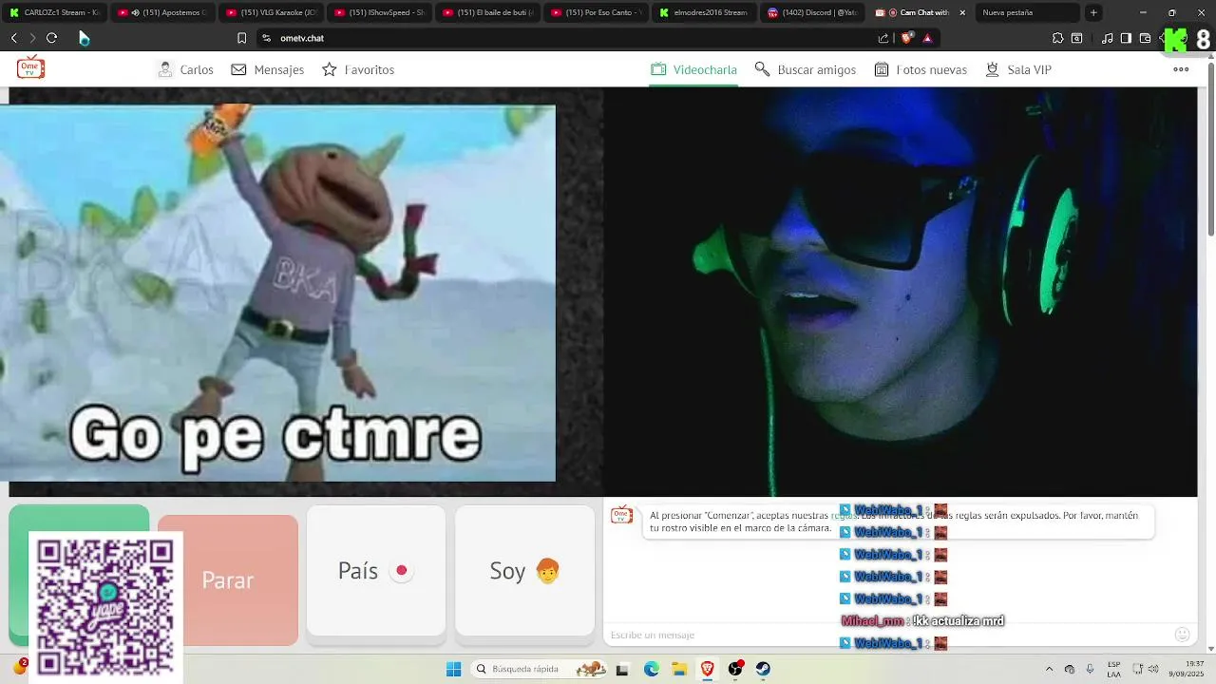Open the three-dots more menu
Image resolution: width=1216 pixels, height=684 pixels.
[x=1181, y=69]
